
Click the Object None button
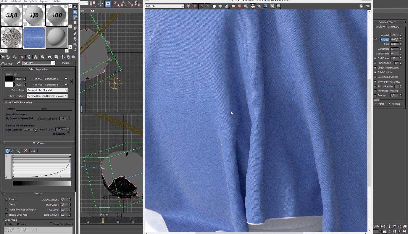click(x=44, y=109)
